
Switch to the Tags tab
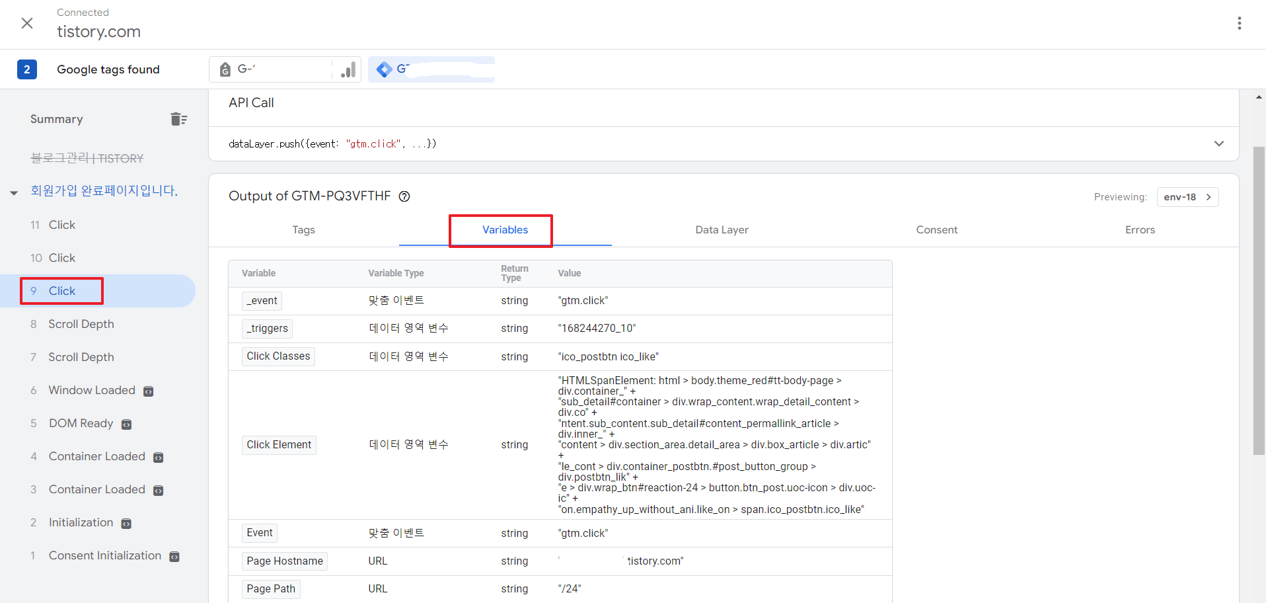pos(304,230)
